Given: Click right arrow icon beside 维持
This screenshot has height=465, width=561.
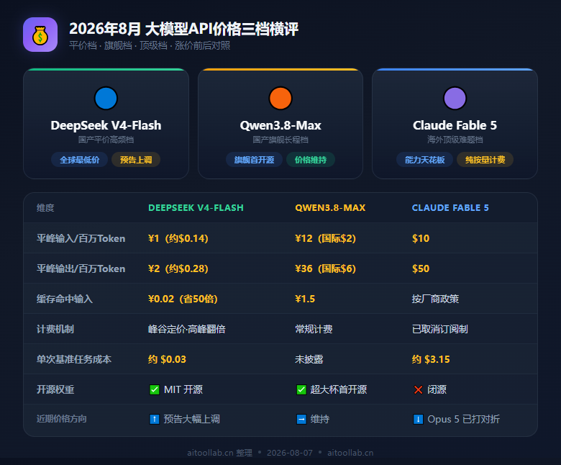Looking at the screenshot, I should [x=301, y=419].
